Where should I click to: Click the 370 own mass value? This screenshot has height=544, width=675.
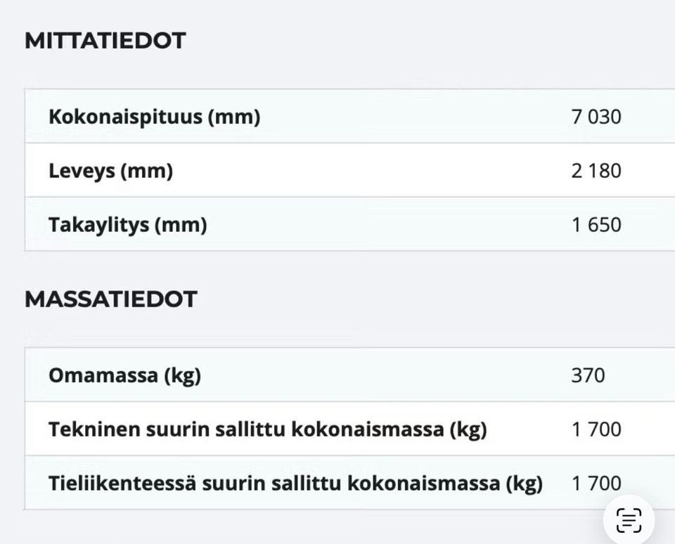(588, 375)
